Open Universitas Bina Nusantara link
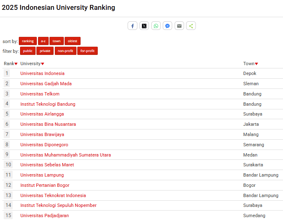Image resolution: width=283 pixels, height=220 pixels. (x=48, y=124)
